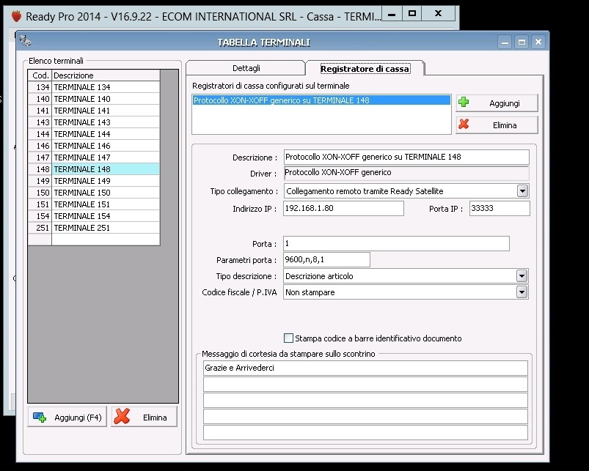This screenshot has width=589, height=471.
Task: Select the Registratore di cassa tab
Action: point(365,69)
